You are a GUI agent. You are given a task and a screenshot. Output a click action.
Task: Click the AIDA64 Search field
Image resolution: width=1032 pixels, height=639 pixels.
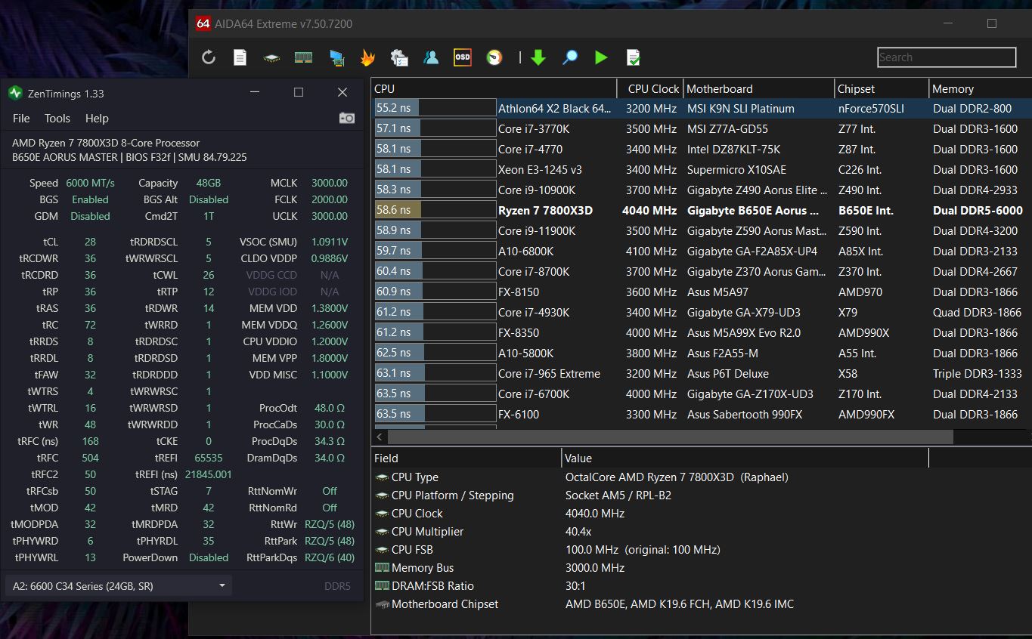coord(947,57)
